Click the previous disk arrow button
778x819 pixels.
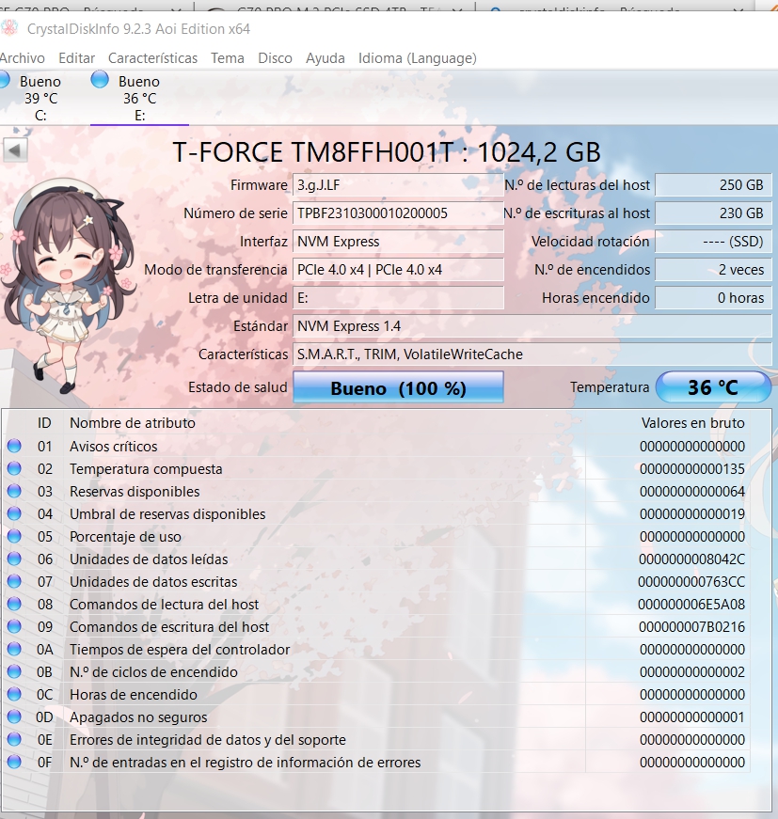[x=15, y=150]
